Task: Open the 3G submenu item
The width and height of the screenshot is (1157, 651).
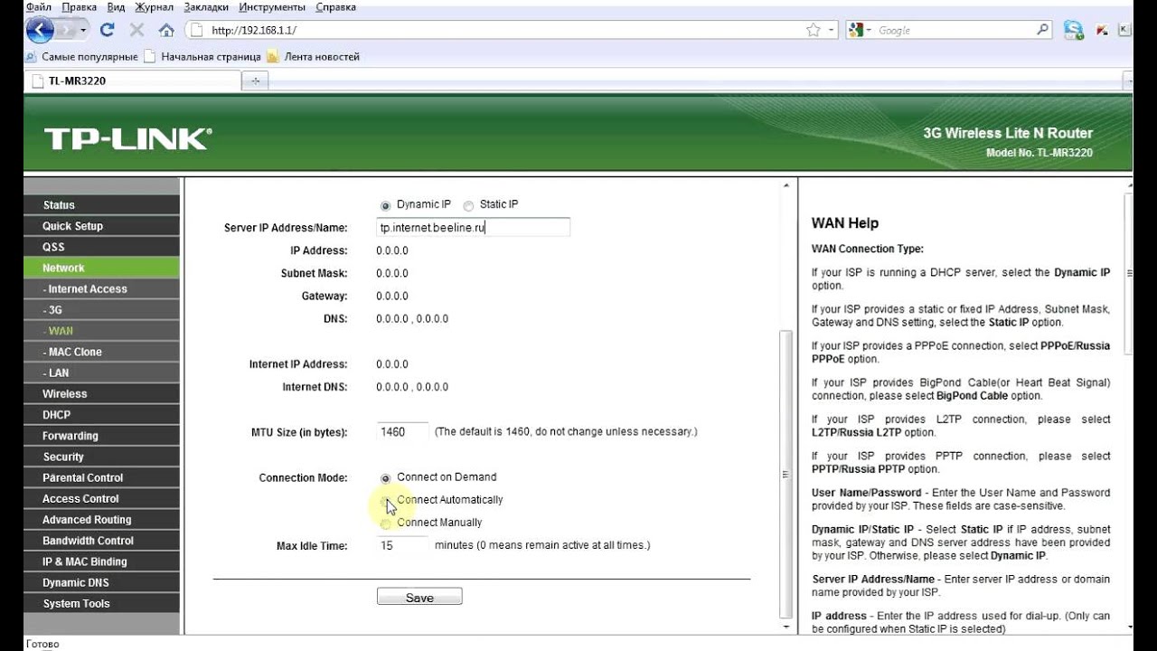Action: (x=101, y=310)
